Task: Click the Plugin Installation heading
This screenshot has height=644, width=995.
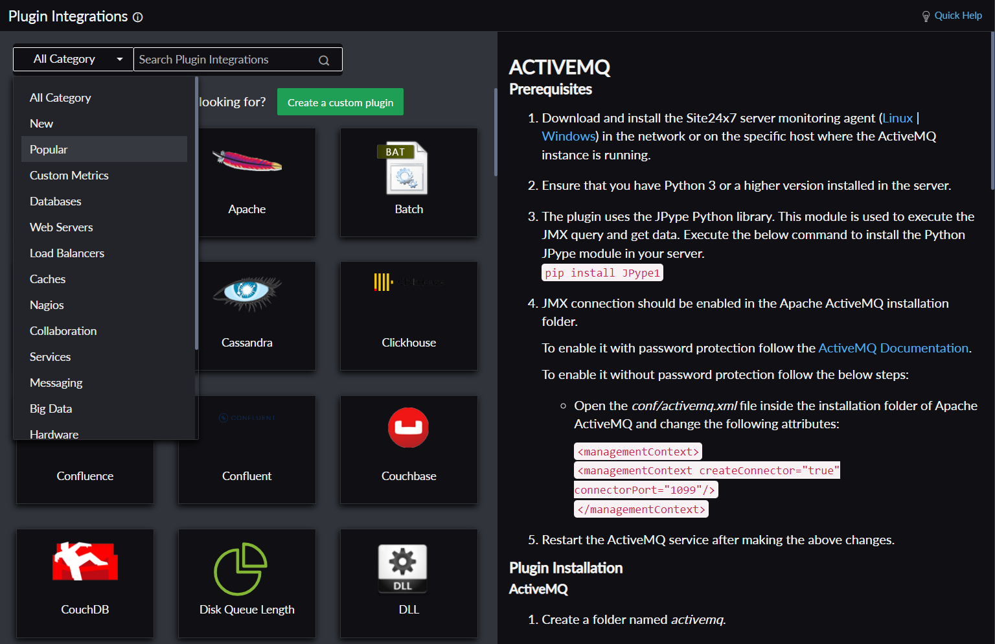Action: (566, 568)
